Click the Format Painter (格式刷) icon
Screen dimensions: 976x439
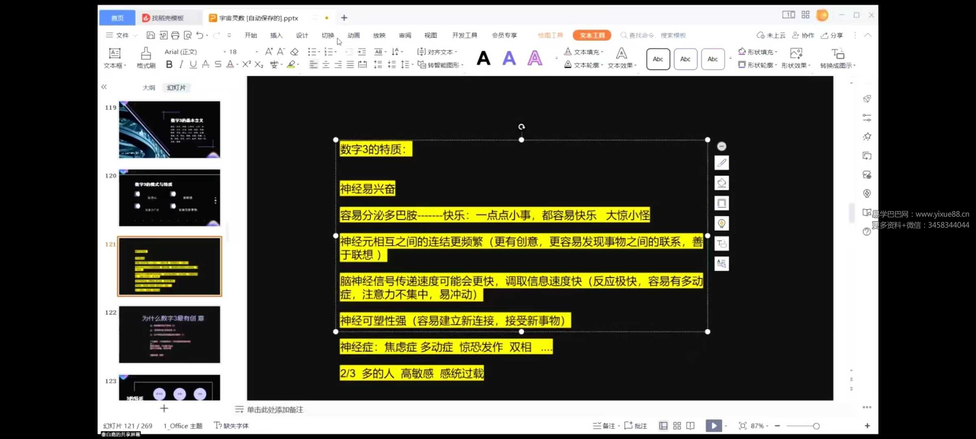click(x=146, y=57)
